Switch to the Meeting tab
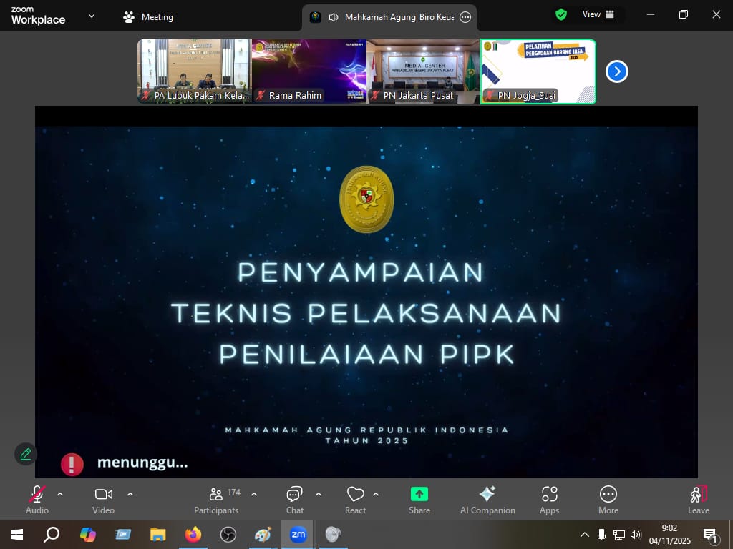733x549 pixels. pos(148,16)
